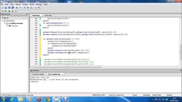
Task: Click the Complete. line in compile log
Action: click(34, 82)
